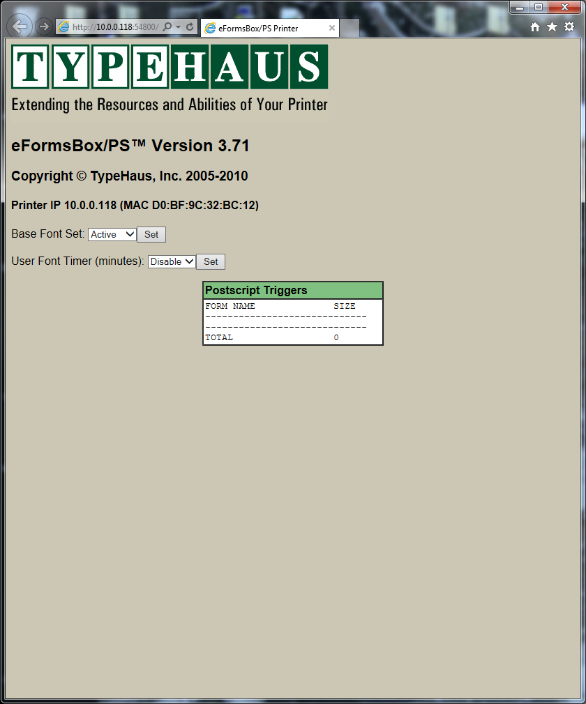View Favorites via the star icon
This screenshot has height=704, width=586.
pyautogui.click(x=552, y=26)
